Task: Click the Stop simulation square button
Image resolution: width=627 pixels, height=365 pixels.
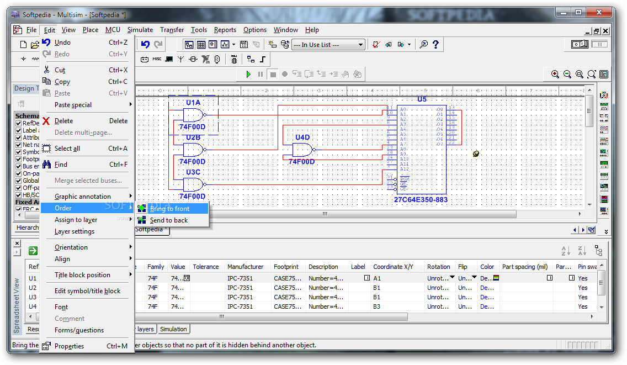Action: [x=273, y=74]
